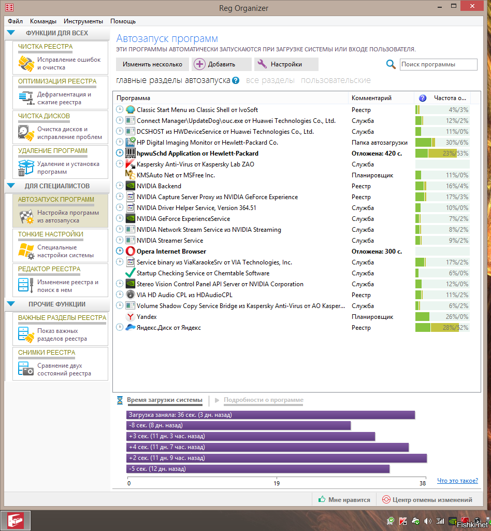Open Очистка дисков icon
The image size is (491, 531).
coord(26,133)
